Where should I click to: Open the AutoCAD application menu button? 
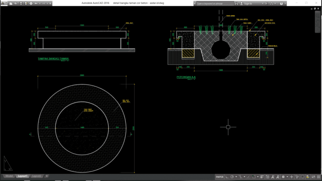4,3
